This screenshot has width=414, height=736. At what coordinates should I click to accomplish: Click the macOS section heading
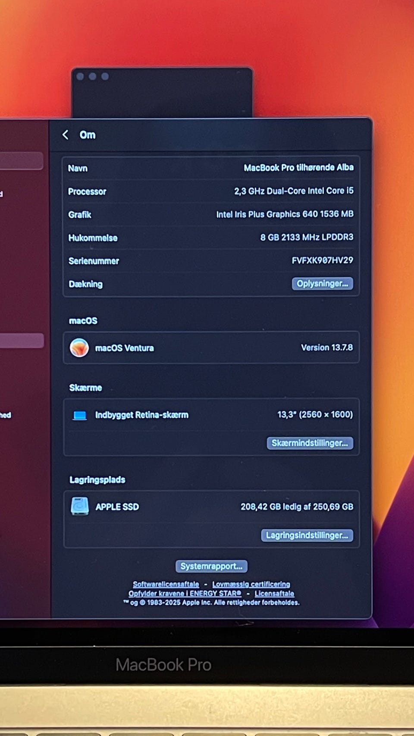click(x=83, y=321)
